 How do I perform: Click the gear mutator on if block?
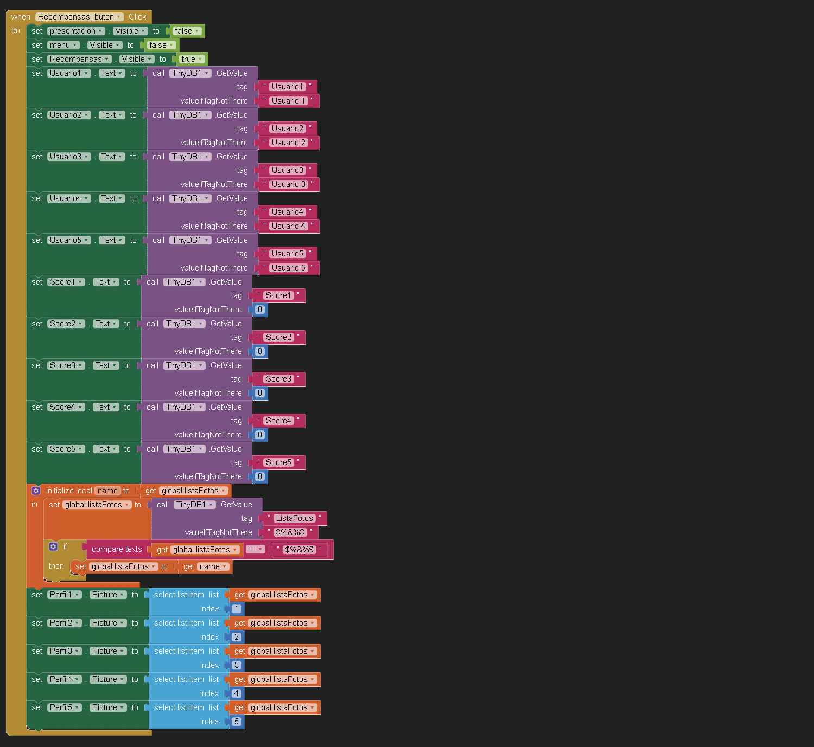pyautogui.click(x=53, y=546)
